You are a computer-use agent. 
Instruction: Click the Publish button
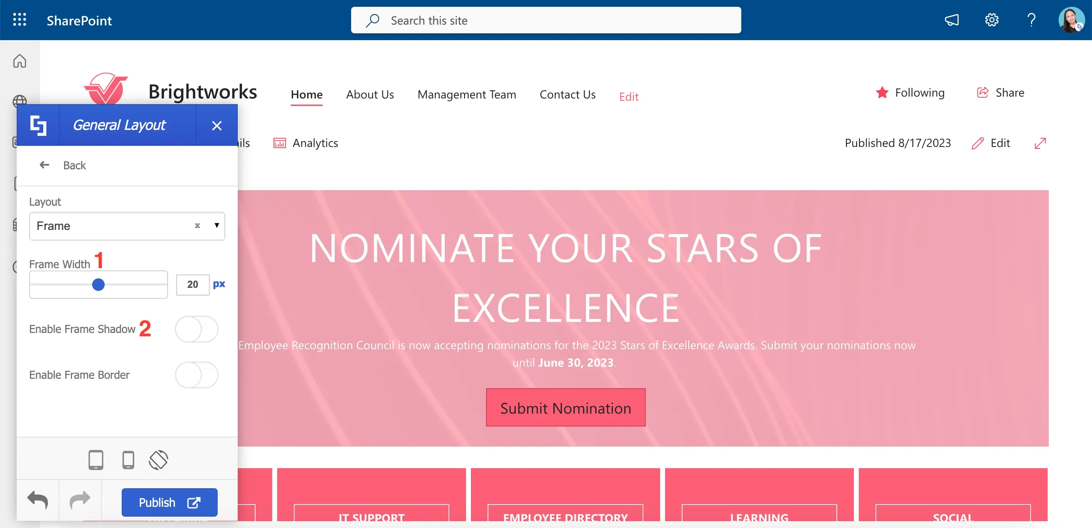point(169,502)
